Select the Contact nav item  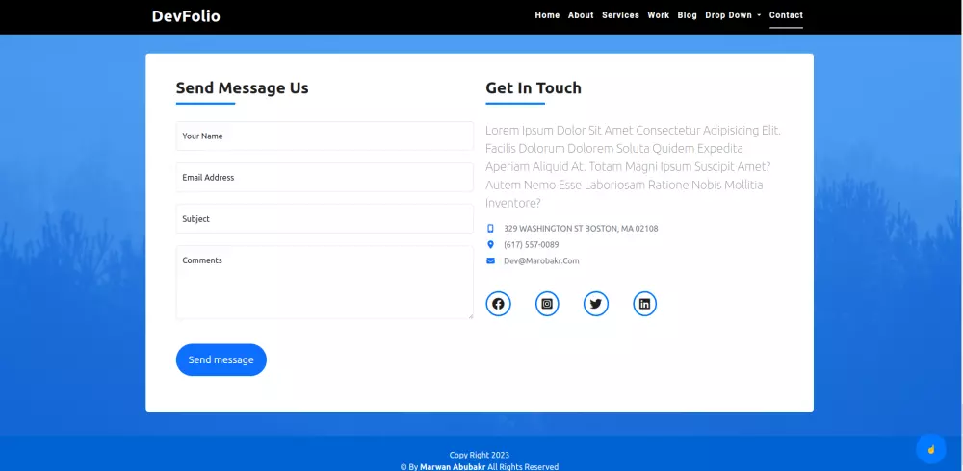tap(786, 15)
